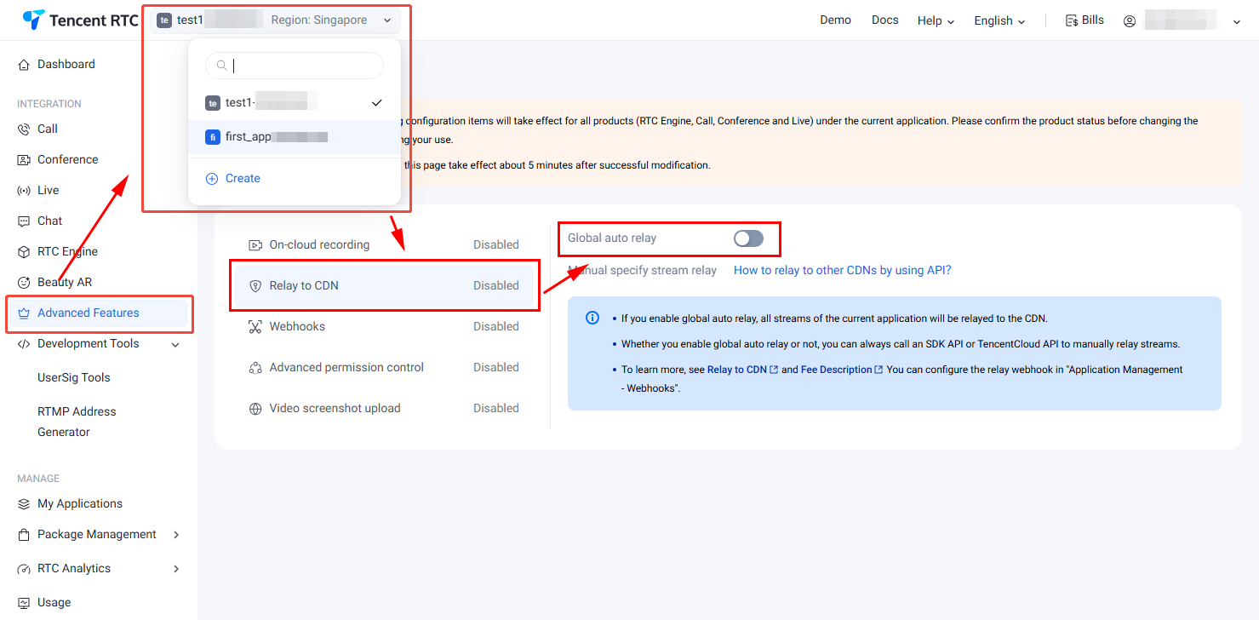Click the user account avatar icon

coord(1130,21)
